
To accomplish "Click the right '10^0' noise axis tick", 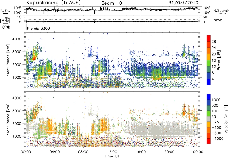I will coord(206,13).
